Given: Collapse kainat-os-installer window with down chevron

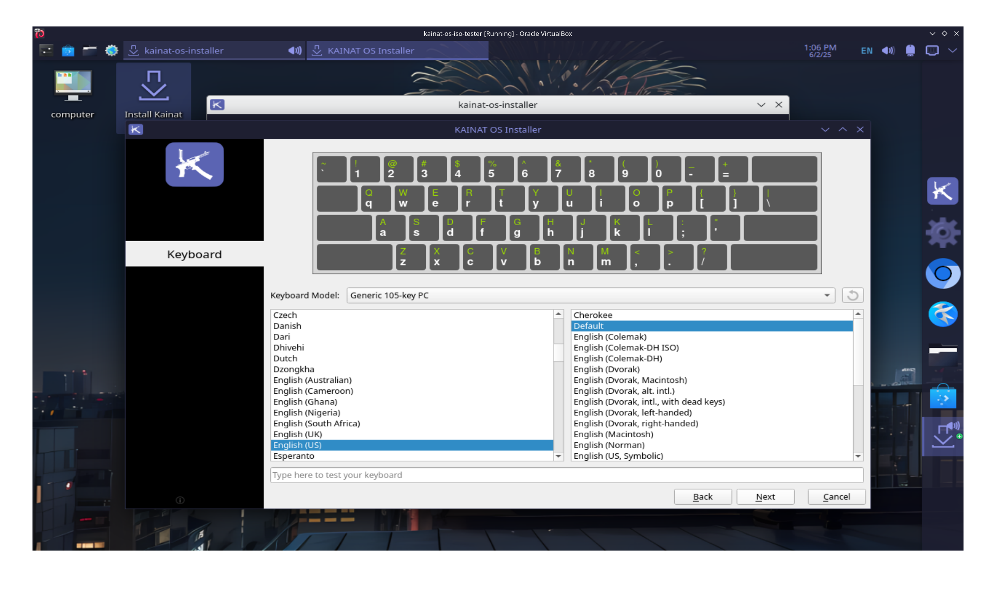Looking at the screenshot, I should (x=761, y=105).
